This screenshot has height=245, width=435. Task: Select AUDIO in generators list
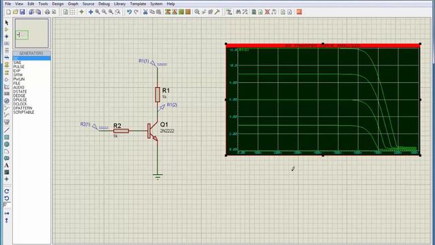point(18,88)
